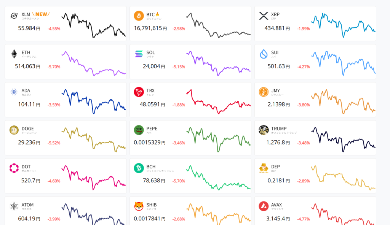Image resolution: width=390 pixels, height=225 pixels.
Task: Click the pink Polkadot DOT icon
Action: click(14, 168)
